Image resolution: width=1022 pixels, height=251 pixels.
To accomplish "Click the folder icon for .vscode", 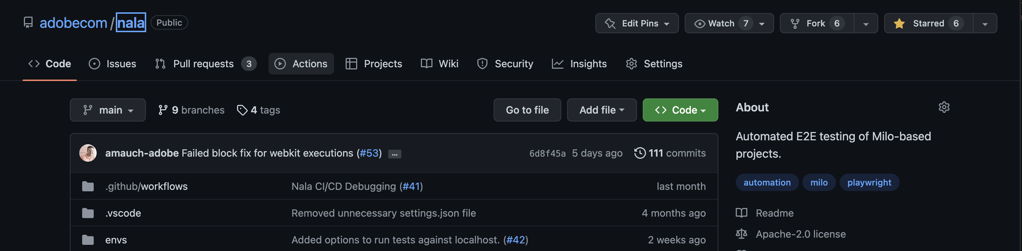I will [88, 213].
